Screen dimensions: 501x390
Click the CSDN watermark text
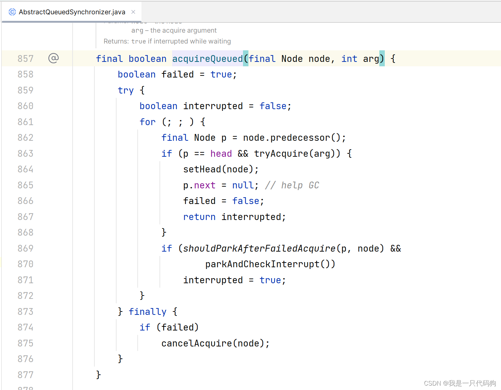(x=459, y=383)
